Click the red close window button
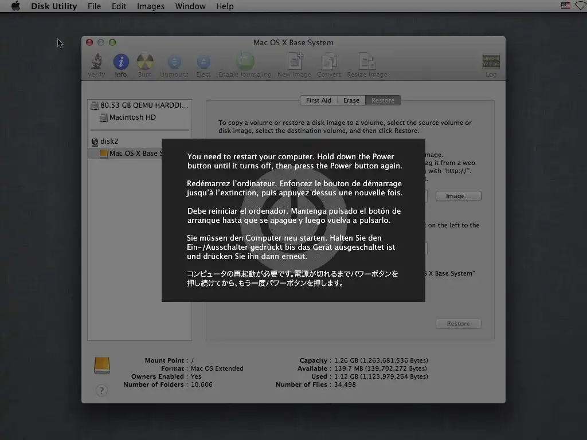This screenshot has height=440, width=587. tap(89, 42)
